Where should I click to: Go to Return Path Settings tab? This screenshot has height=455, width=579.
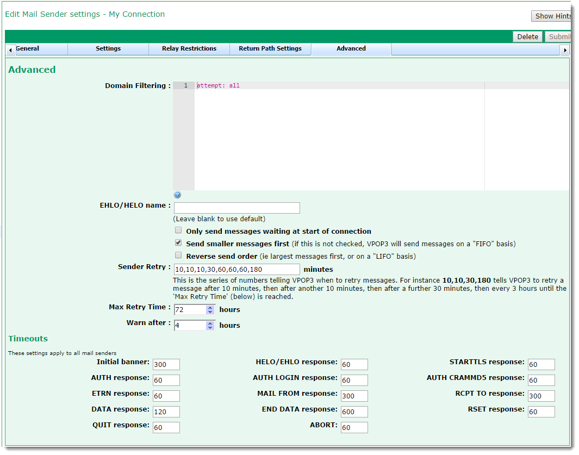click(270, 49)
